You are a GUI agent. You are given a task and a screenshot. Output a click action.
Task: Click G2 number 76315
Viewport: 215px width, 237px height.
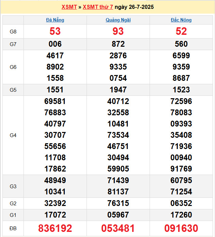click(x=118, y=203)
